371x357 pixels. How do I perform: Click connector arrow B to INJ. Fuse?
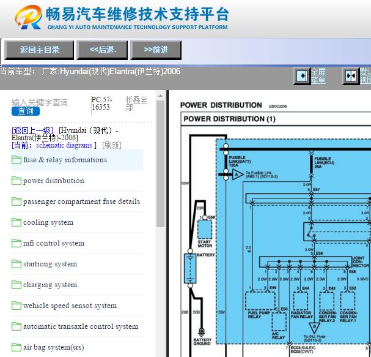pyautogui.click(x=314, y=328)
